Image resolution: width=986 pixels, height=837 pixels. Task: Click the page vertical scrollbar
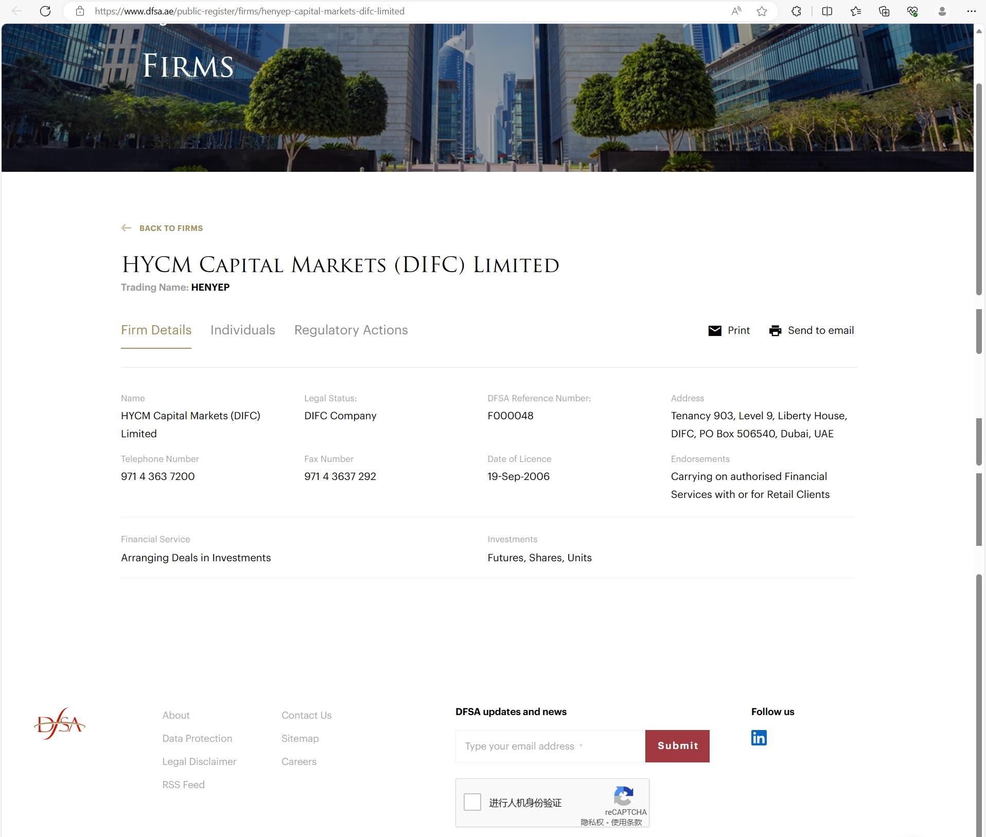pos(979,188)
